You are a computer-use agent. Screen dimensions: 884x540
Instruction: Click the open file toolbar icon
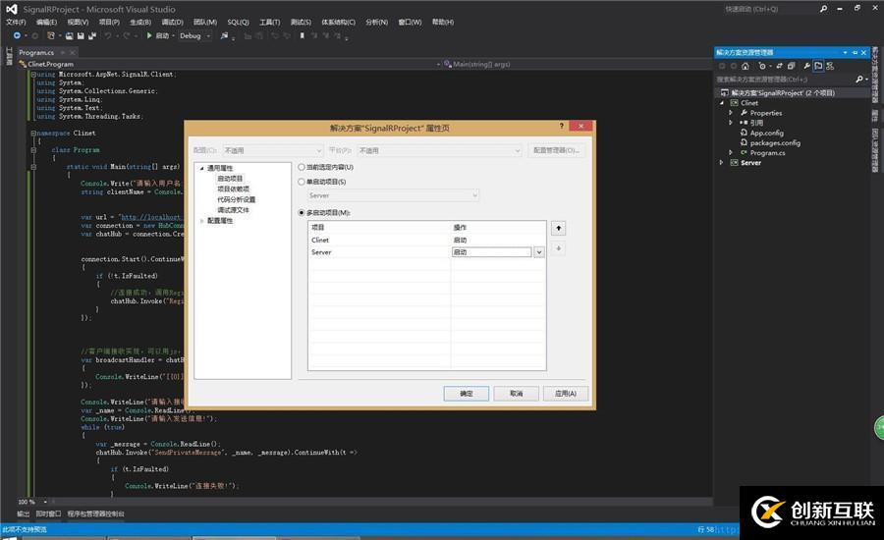(70, 35)
